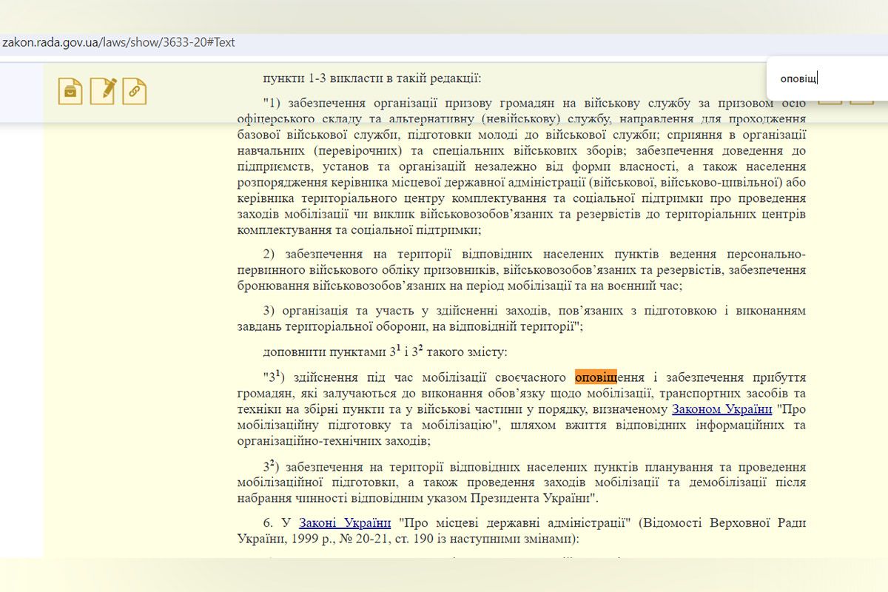Click the chain link document icon
The height and width of the screenshot is (592, 888).
(135, 91)
